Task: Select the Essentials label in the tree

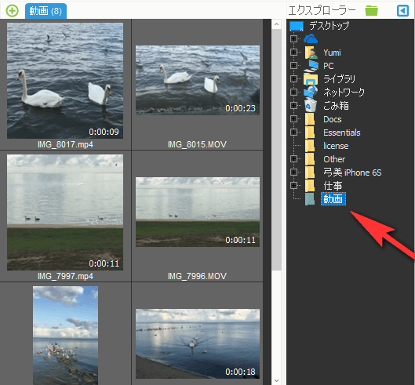Action: click(x=342, y=133)
